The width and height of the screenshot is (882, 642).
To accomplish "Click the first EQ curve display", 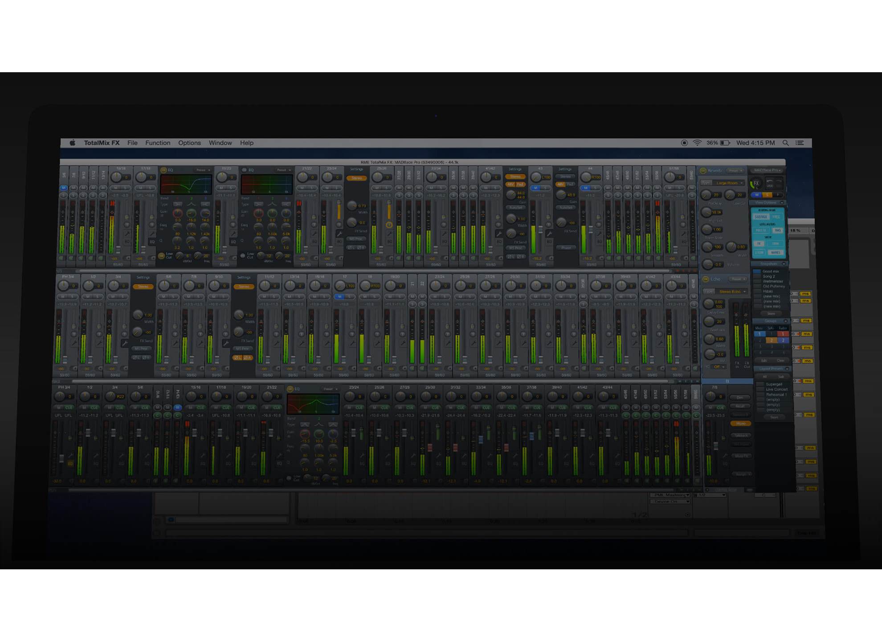I will coord(186,185).
